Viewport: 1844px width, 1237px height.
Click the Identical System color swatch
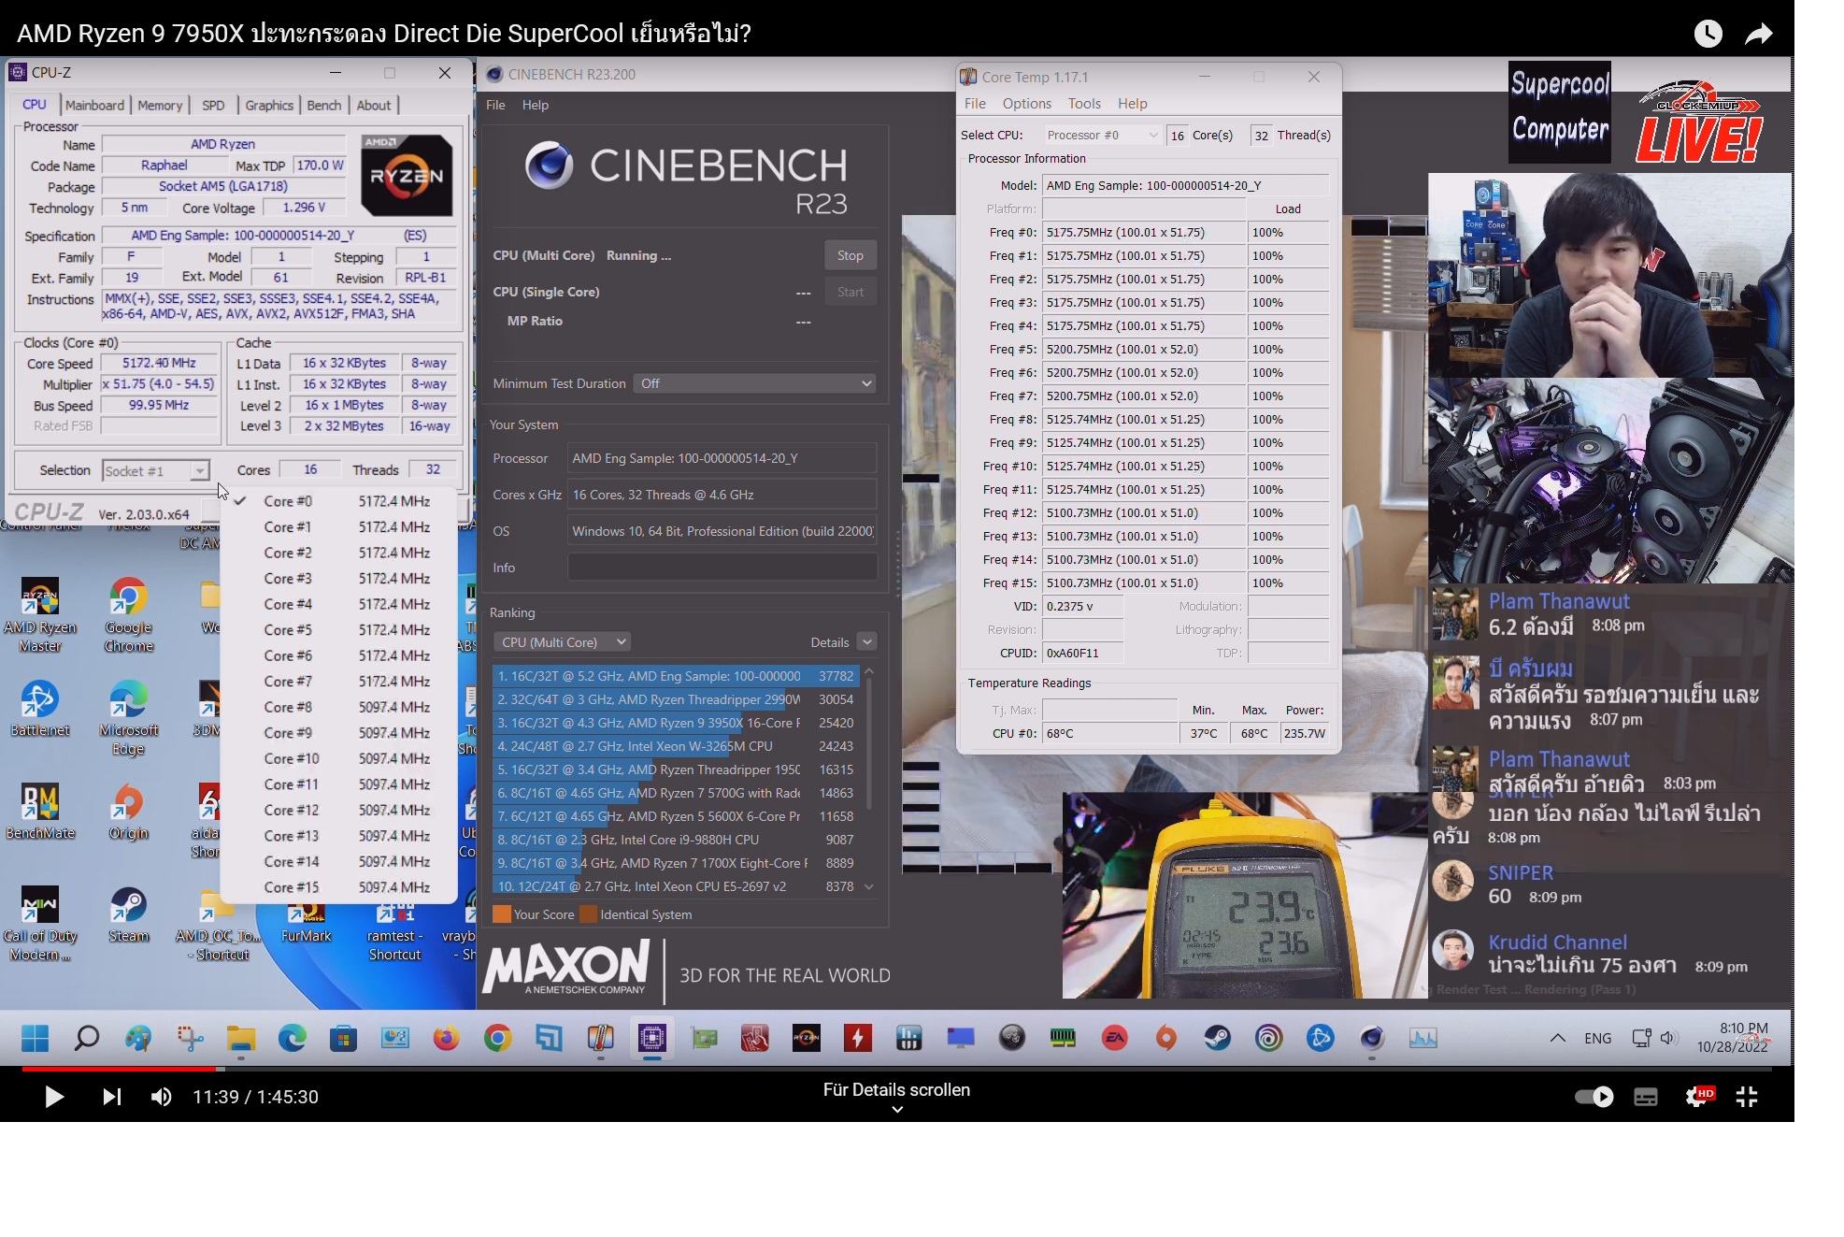coord(589,914)
